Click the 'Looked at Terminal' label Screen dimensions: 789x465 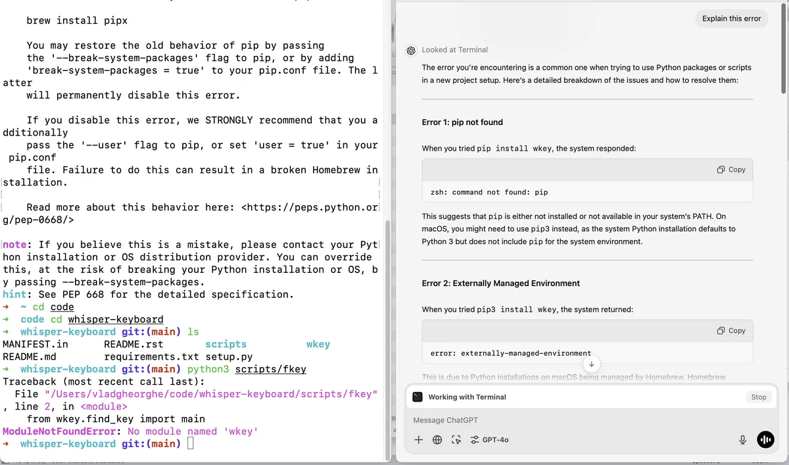pyautogui.click(x=455, y=50)
